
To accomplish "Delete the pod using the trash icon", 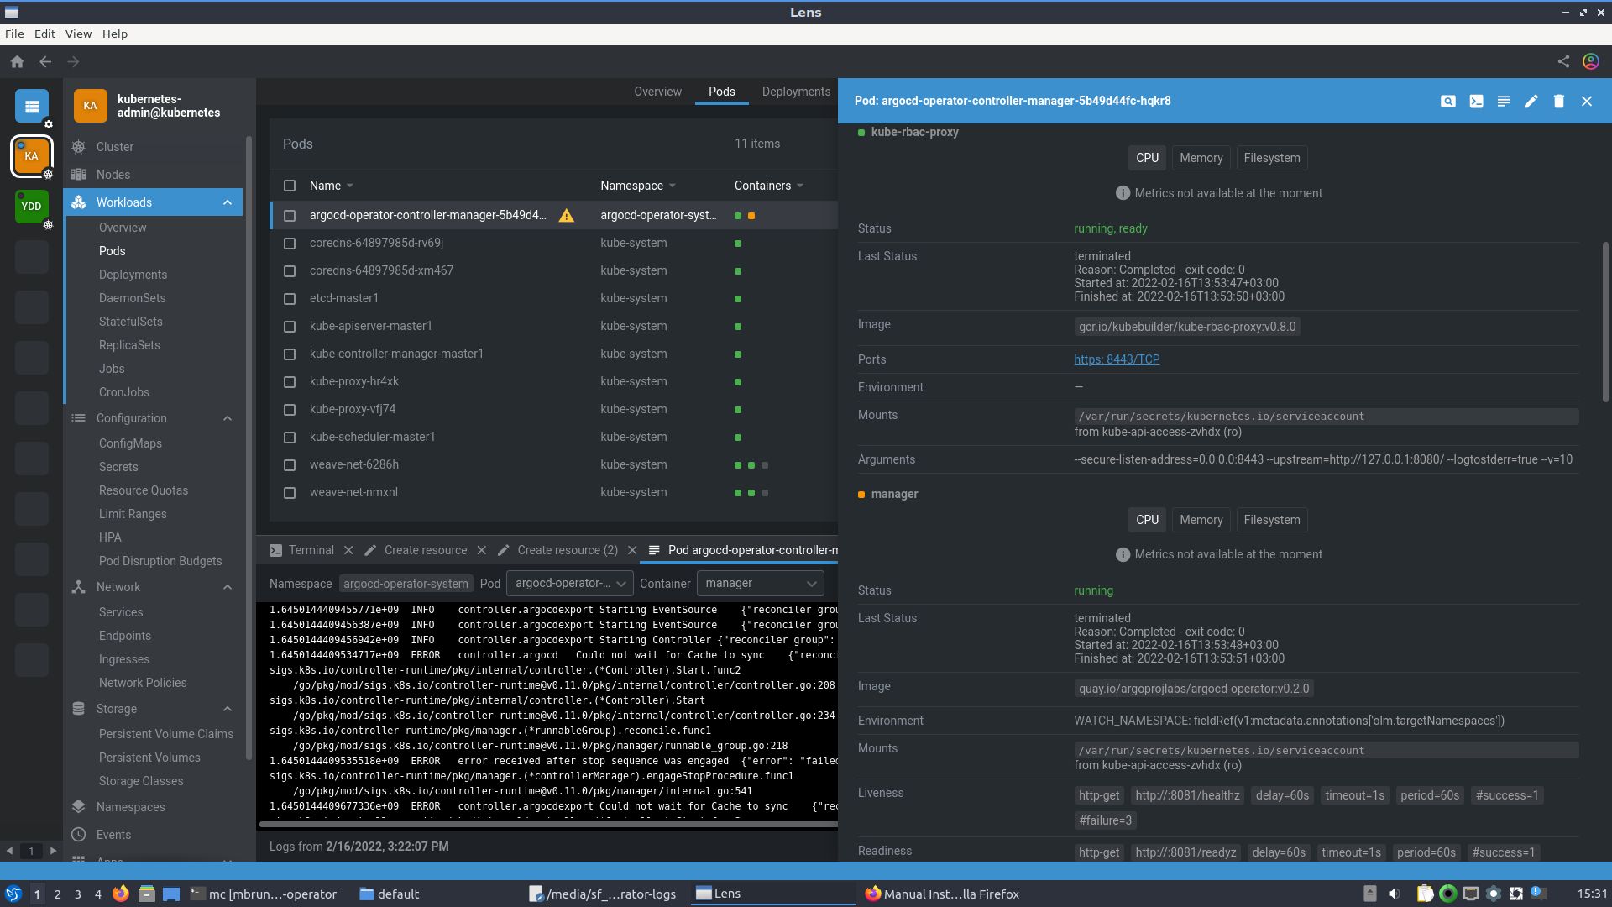I will [1557, 101].
